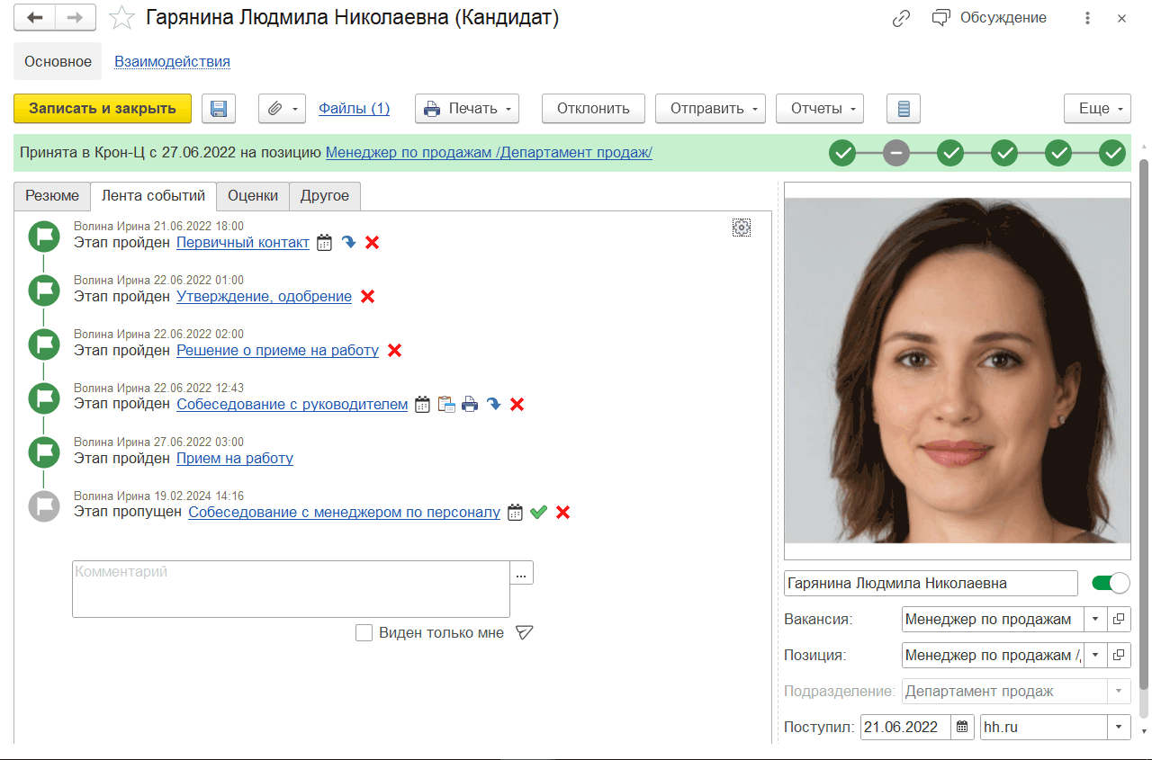The height and width of the screenshot is (760, 1152).
Task: Open the paperclip attachment dropdown
Action: pyautogui.click(x=283, y=109)
